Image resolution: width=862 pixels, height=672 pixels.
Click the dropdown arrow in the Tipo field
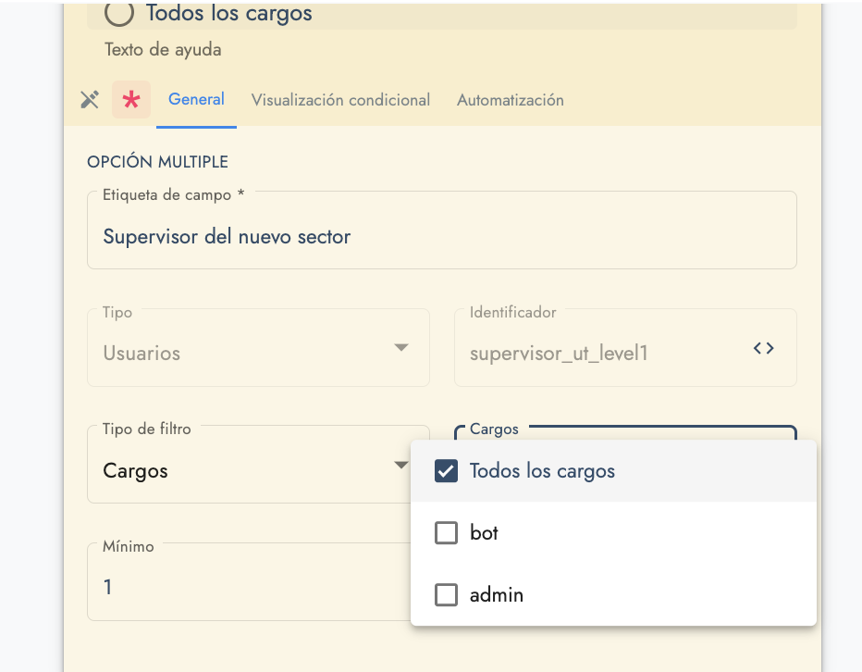(401, 347)
